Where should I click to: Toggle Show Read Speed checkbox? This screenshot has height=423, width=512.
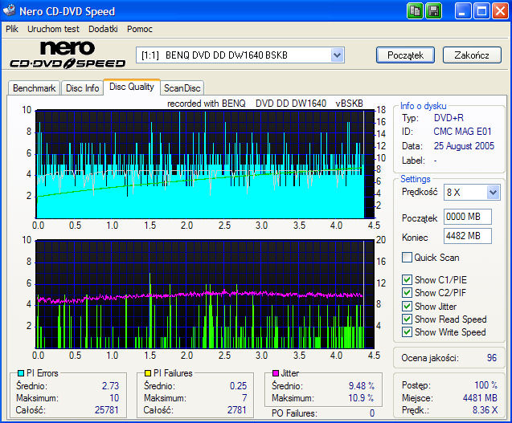tap(407, 319)
